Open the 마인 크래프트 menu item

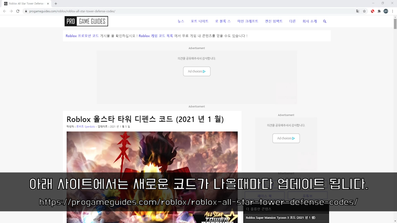coord(248,21)
